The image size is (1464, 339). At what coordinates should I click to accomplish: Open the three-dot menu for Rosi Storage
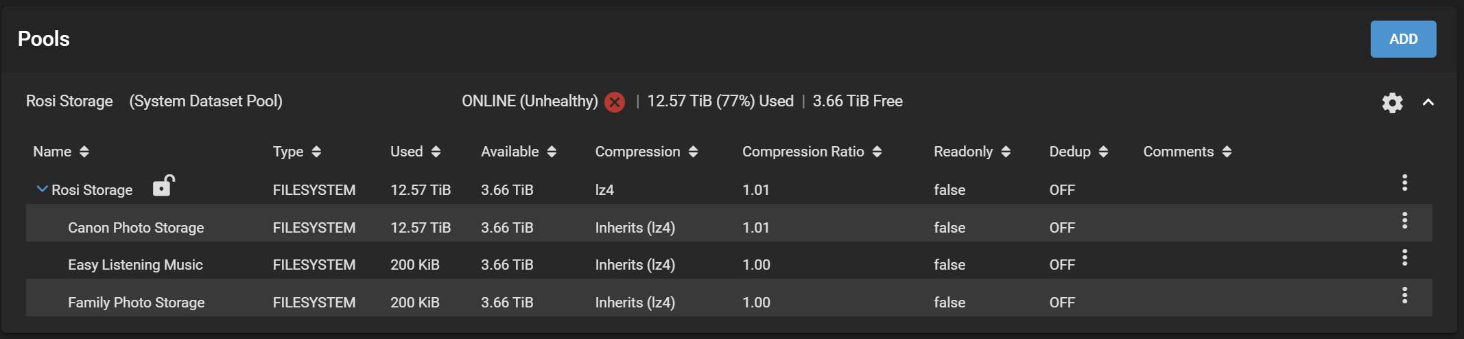click(x=1404, y=183)
